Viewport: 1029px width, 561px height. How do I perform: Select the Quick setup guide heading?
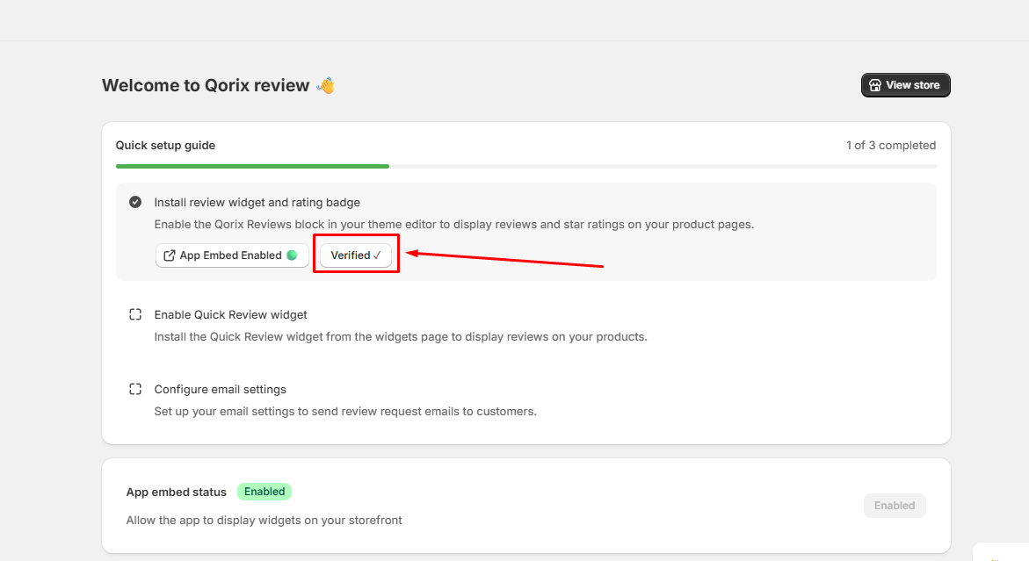point(165,146)
